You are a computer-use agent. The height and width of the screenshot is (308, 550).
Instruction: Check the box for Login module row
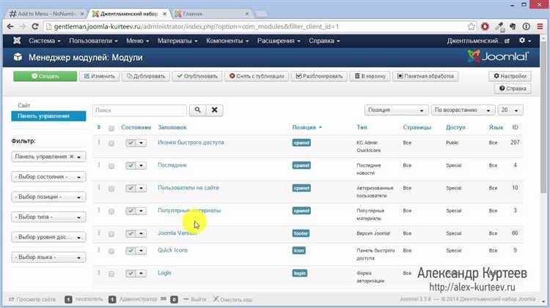pyautogui.click(x=111, y=274)
